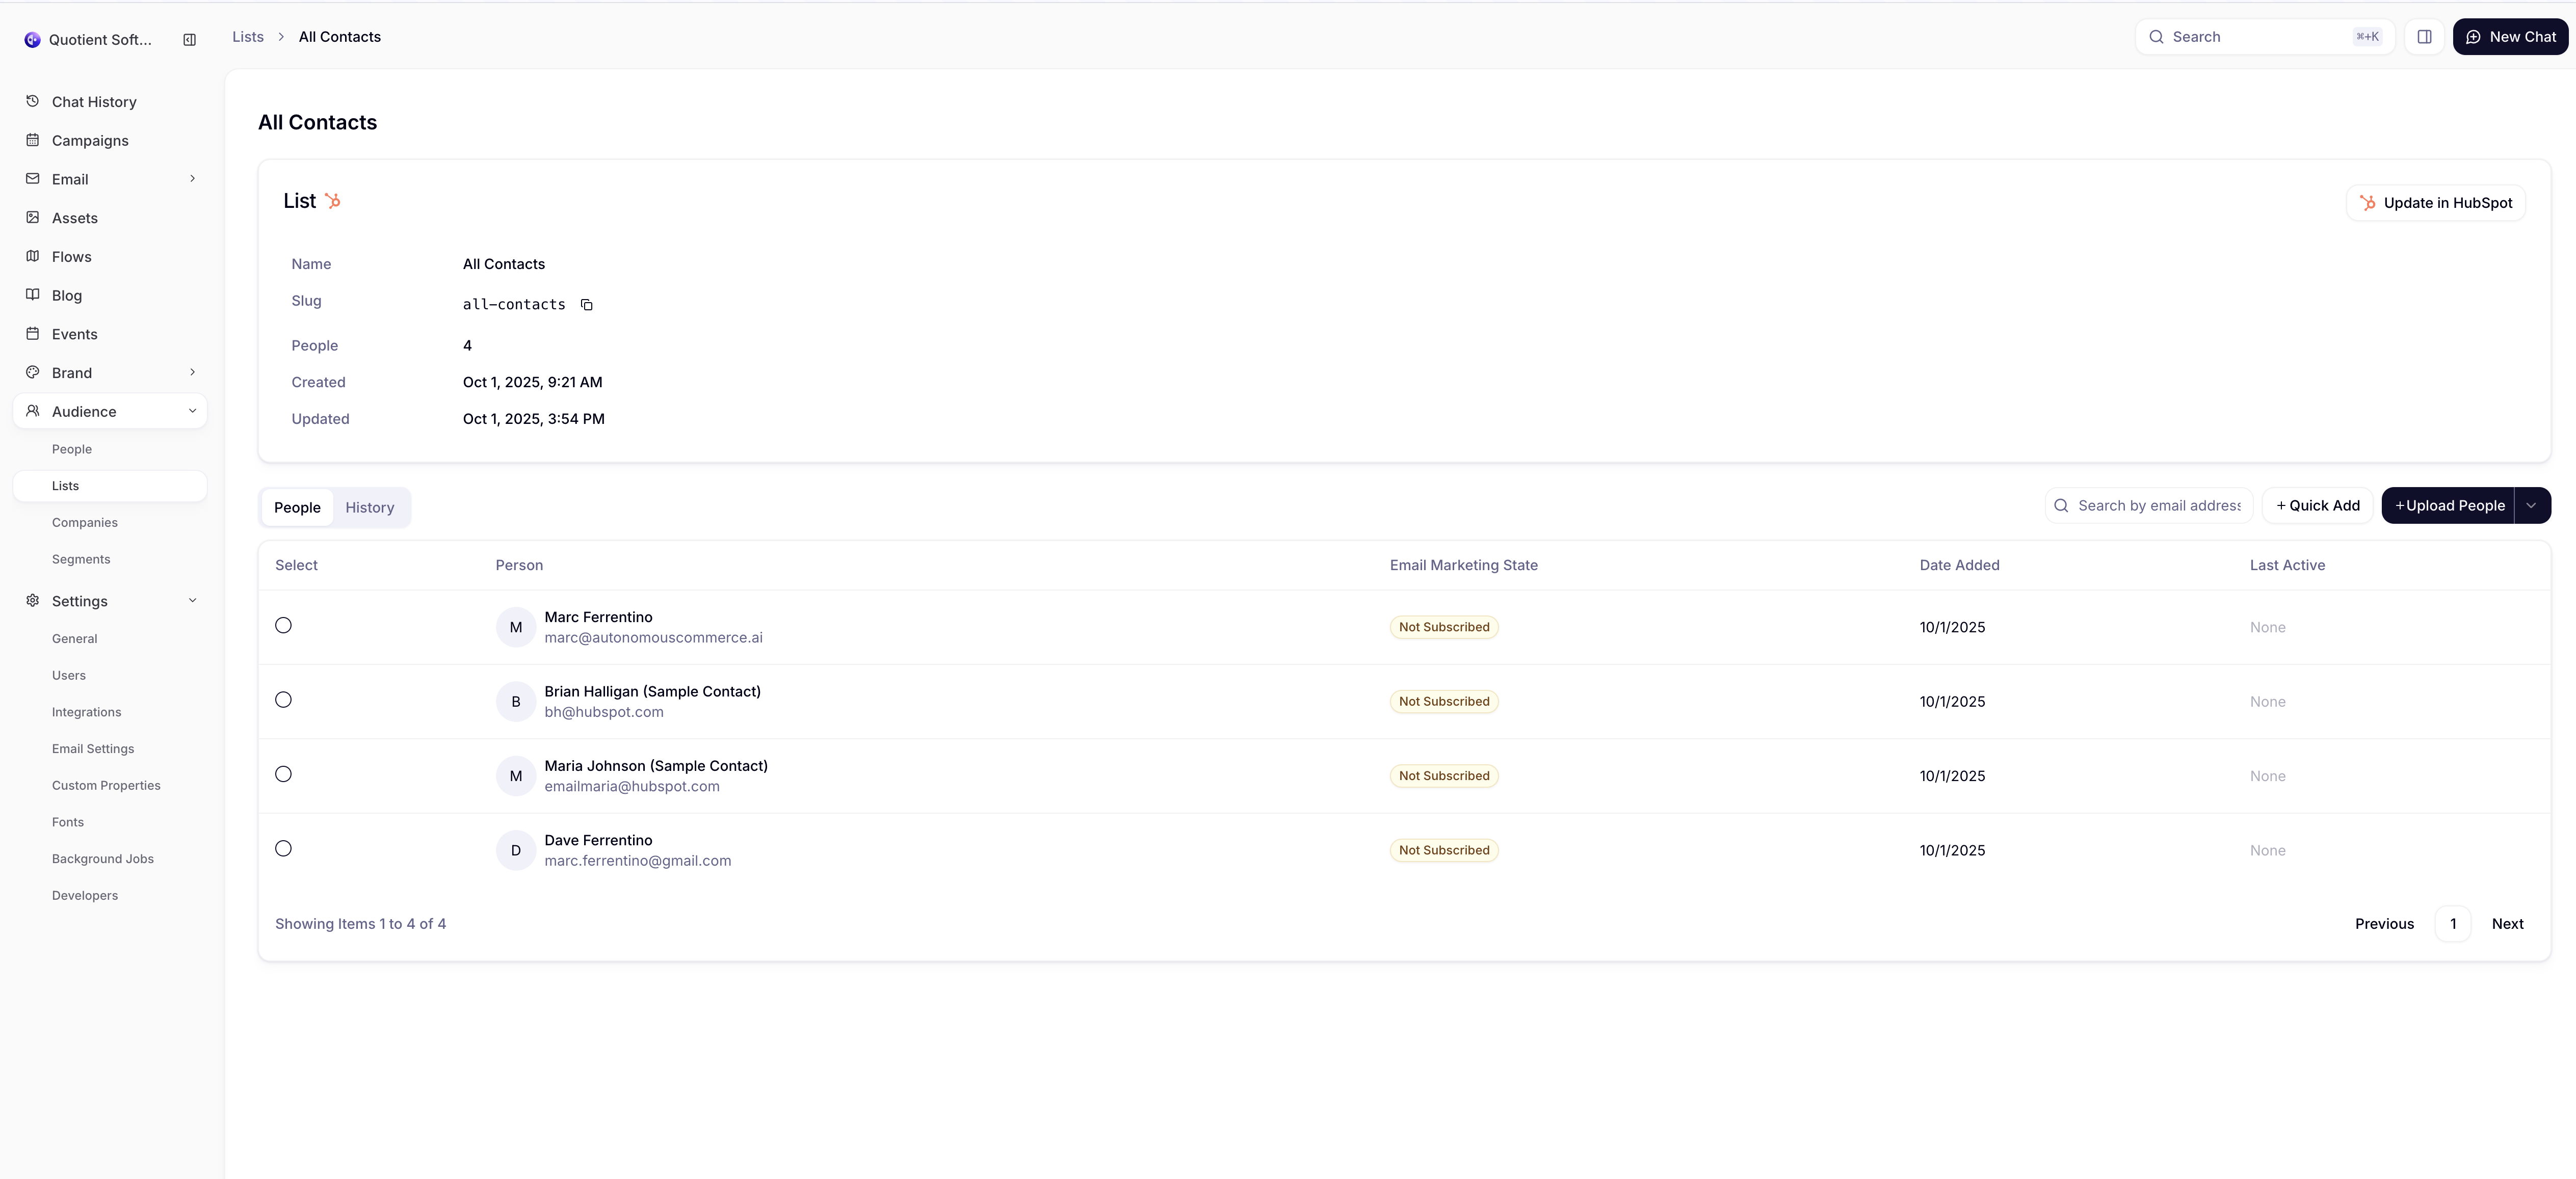Collapse the sidebar with the panel icon
The width and height of the screenshot is (2576, 1179).
(189, 39)
